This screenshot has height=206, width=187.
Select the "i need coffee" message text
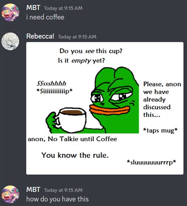(45, 17)
